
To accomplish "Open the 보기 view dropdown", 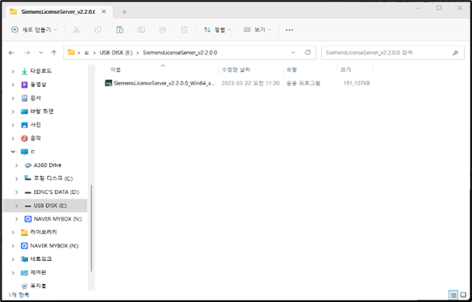I will (x=257, y=30).
